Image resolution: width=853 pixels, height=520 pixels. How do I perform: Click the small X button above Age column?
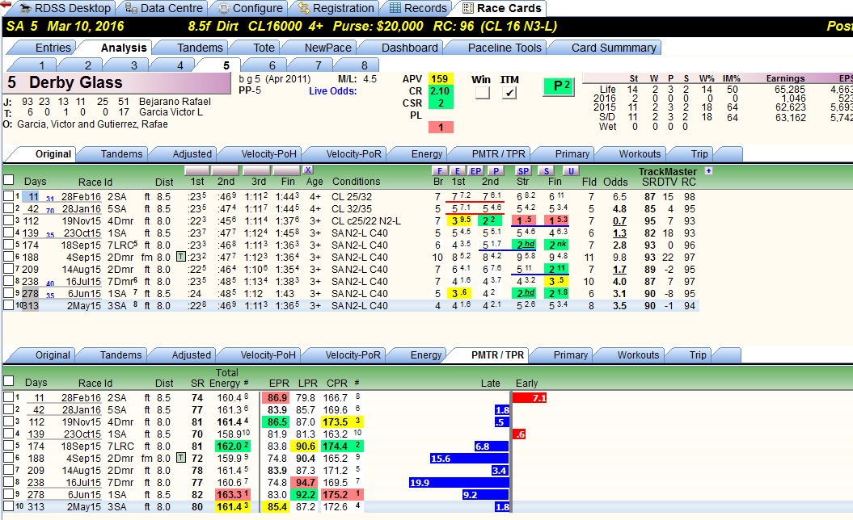pyautogui.click(x=308, y=170)
